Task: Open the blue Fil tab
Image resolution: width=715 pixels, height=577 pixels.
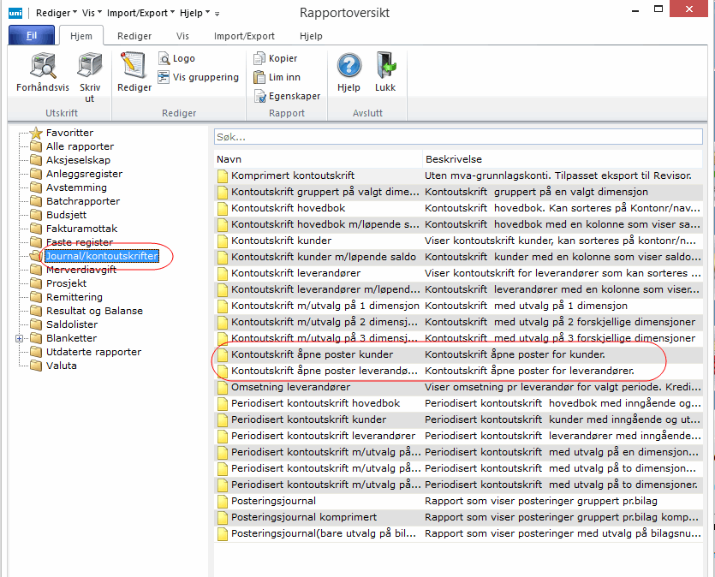Action: (30, 36)
